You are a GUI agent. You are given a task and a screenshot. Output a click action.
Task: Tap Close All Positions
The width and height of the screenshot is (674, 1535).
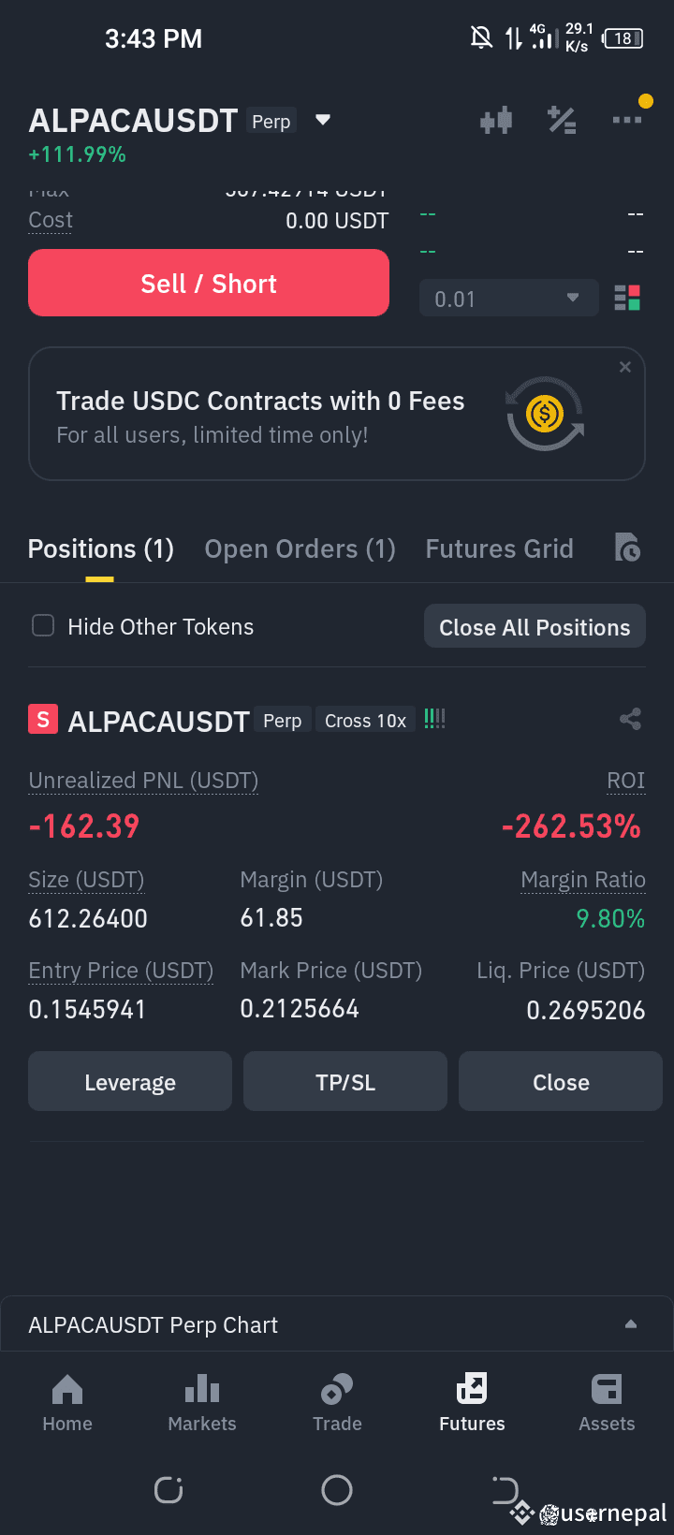tap(535, 627)
